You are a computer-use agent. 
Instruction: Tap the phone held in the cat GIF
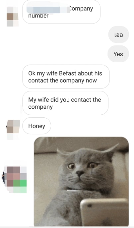(104, 212)
